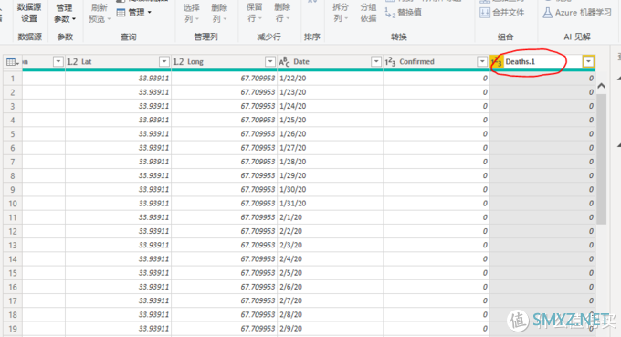Click 选择列 choose columns button
Viewport: 621px width, 337px height.
(191, 13)
